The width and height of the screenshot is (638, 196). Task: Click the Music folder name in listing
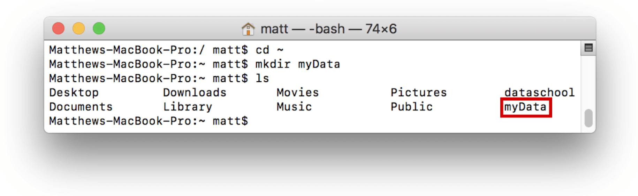[294, 107]
